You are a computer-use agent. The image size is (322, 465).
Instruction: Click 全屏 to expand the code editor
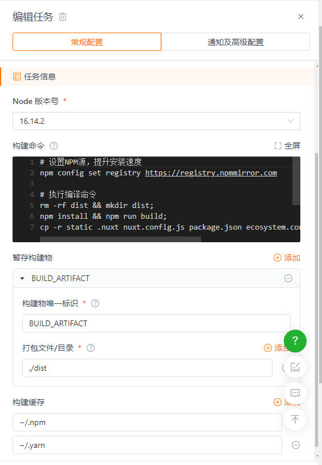[x=287, y=146]
